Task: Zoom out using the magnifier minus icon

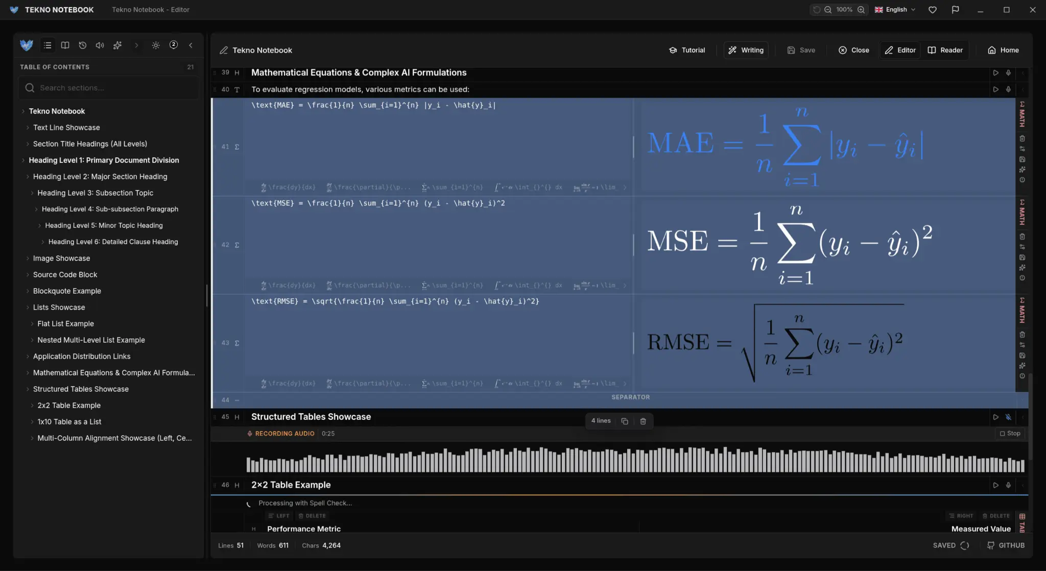Action: coord(828,10)
